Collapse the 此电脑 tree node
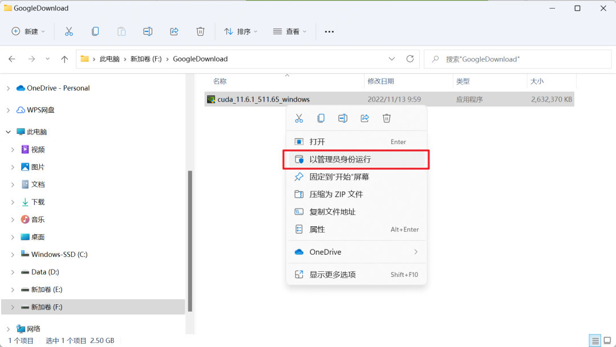Image resolution: width=616 pixels, height=347 pixels. tap(8, 132)
